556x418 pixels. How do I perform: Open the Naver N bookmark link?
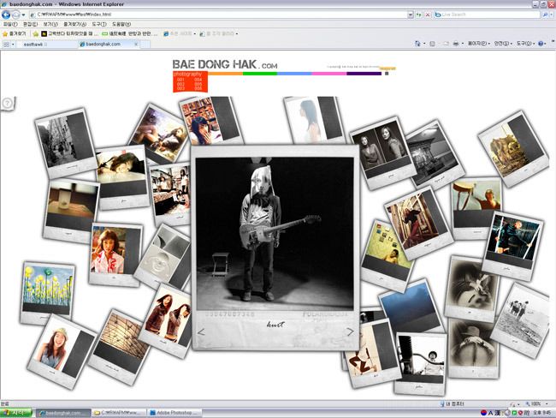[x=69, y=33]
